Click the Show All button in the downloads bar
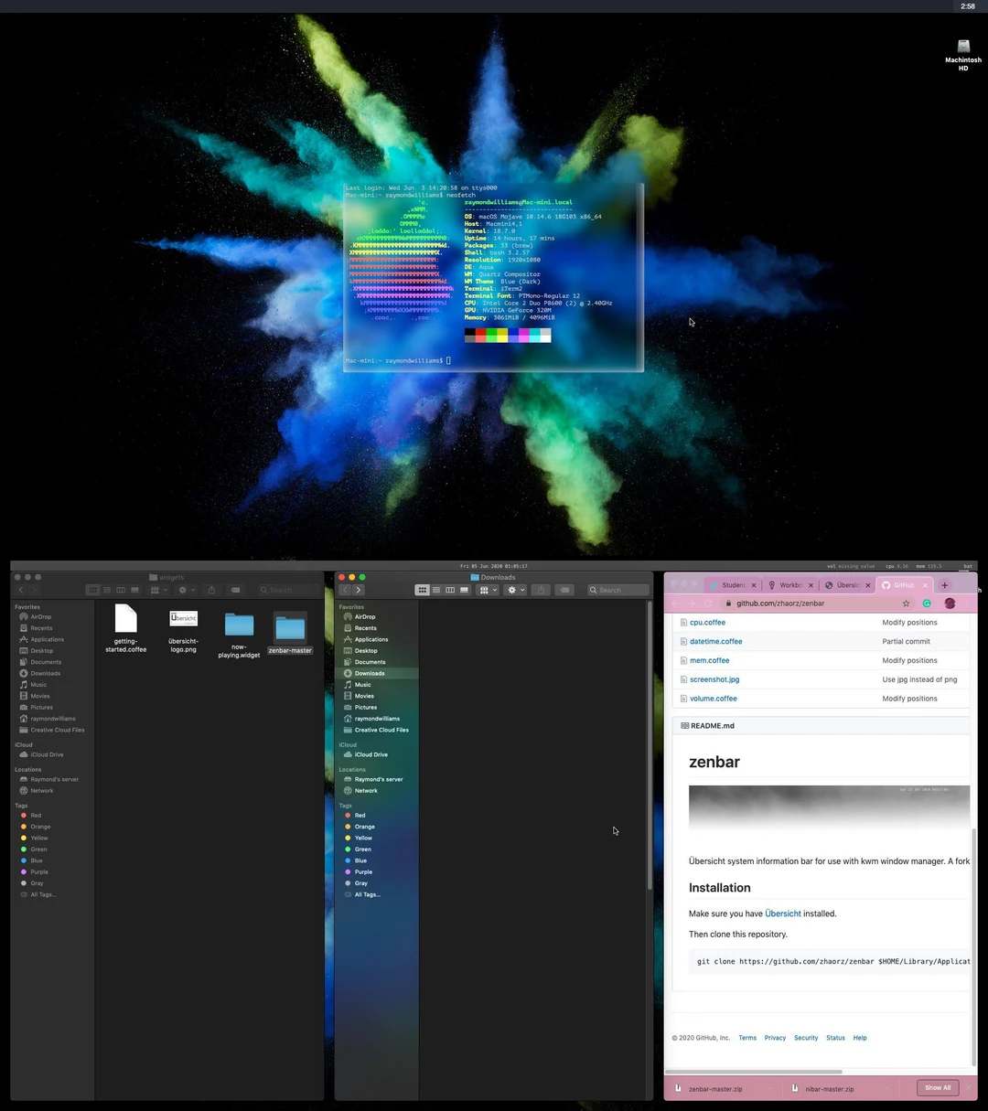 coord(937,1087)
